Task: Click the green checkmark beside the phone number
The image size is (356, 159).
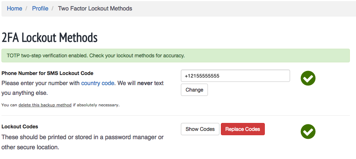Action: coord(308,78)
